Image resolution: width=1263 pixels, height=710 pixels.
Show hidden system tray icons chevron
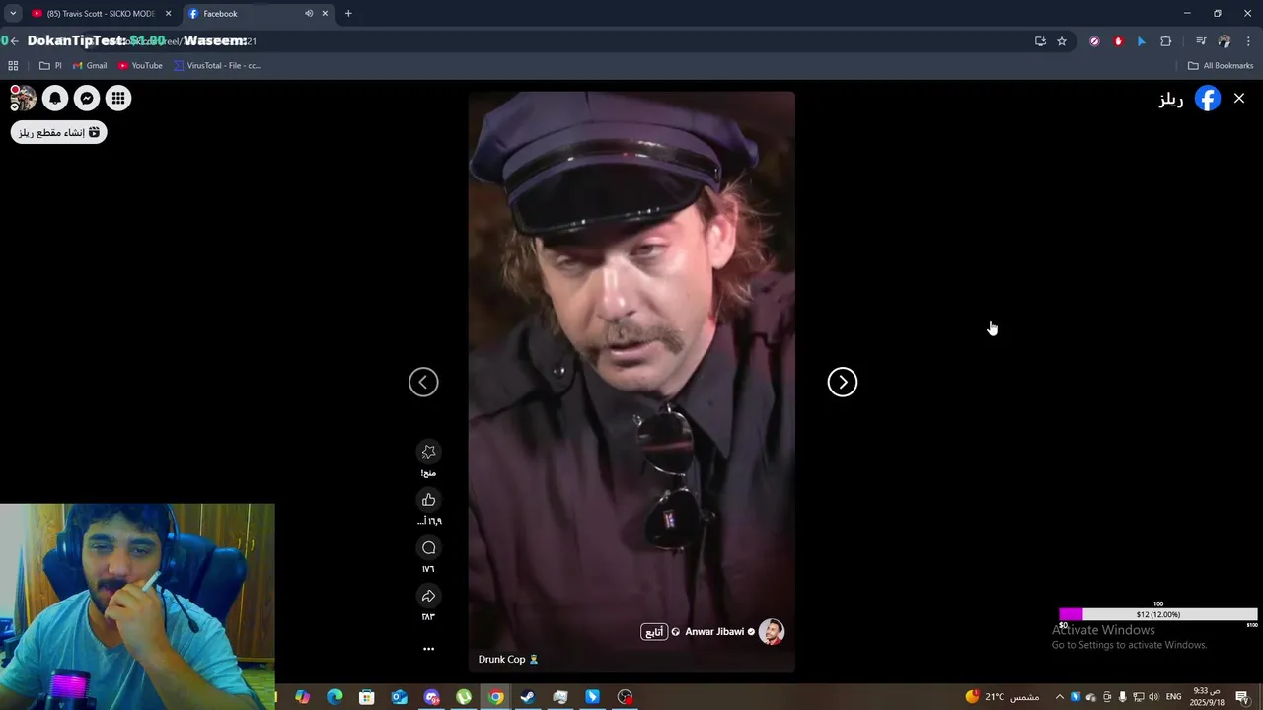[1060, 697]
